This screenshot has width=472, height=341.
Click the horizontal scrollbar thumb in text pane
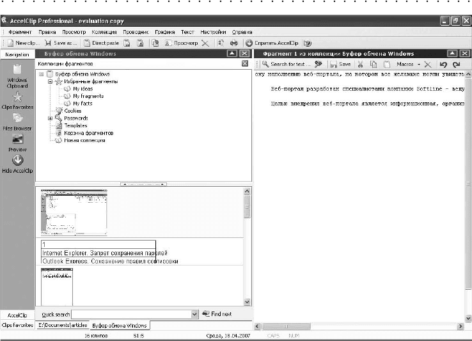click(x=286, y=326)
